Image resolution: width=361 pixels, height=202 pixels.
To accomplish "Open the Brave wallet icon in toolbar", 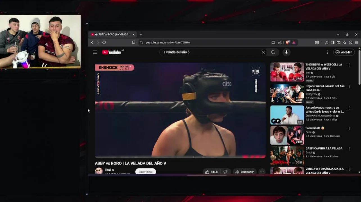I will point(339,43).
